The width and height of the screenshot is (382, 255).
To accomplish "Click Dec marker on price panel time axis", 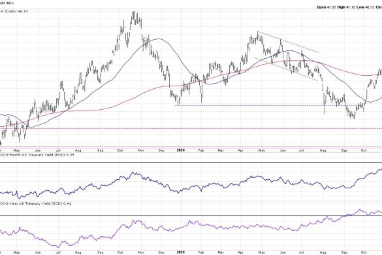I will pos(161,150).
